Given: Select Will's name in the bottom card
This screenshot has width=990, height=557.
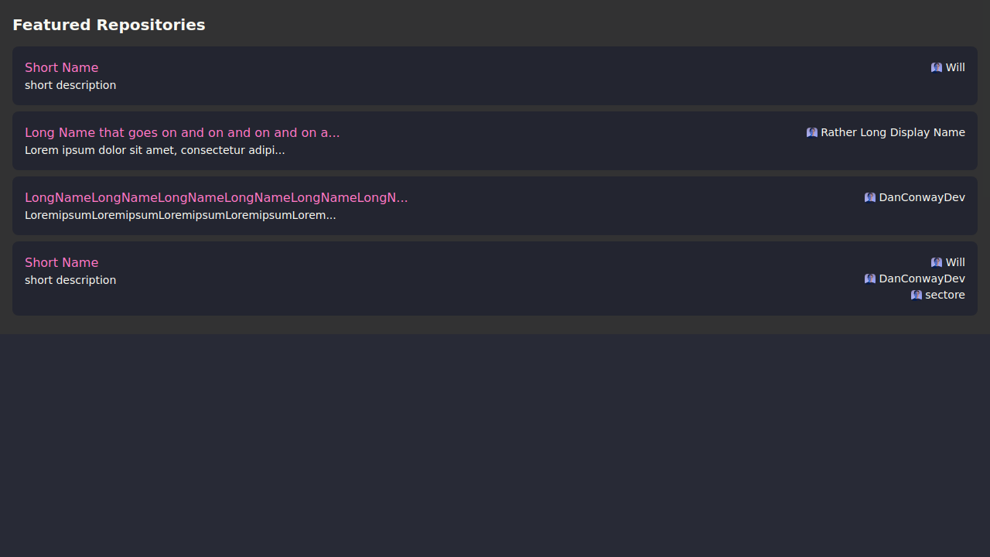Looking at the screenshot, I should (x=955, y=262).
